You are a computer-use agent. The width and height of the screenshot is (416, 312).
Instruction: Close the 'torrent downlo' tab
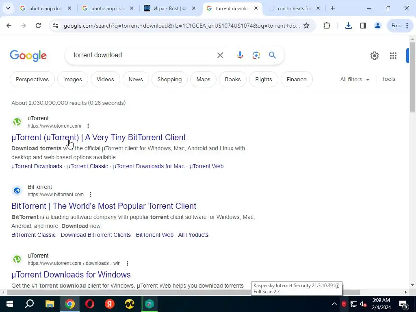(x=256, y=8)
